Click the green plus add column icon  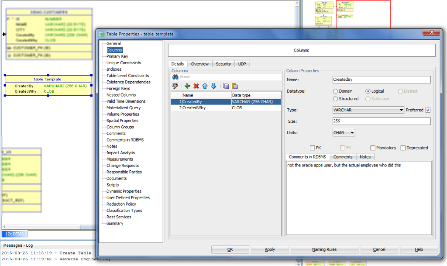[x=187, y=86]
